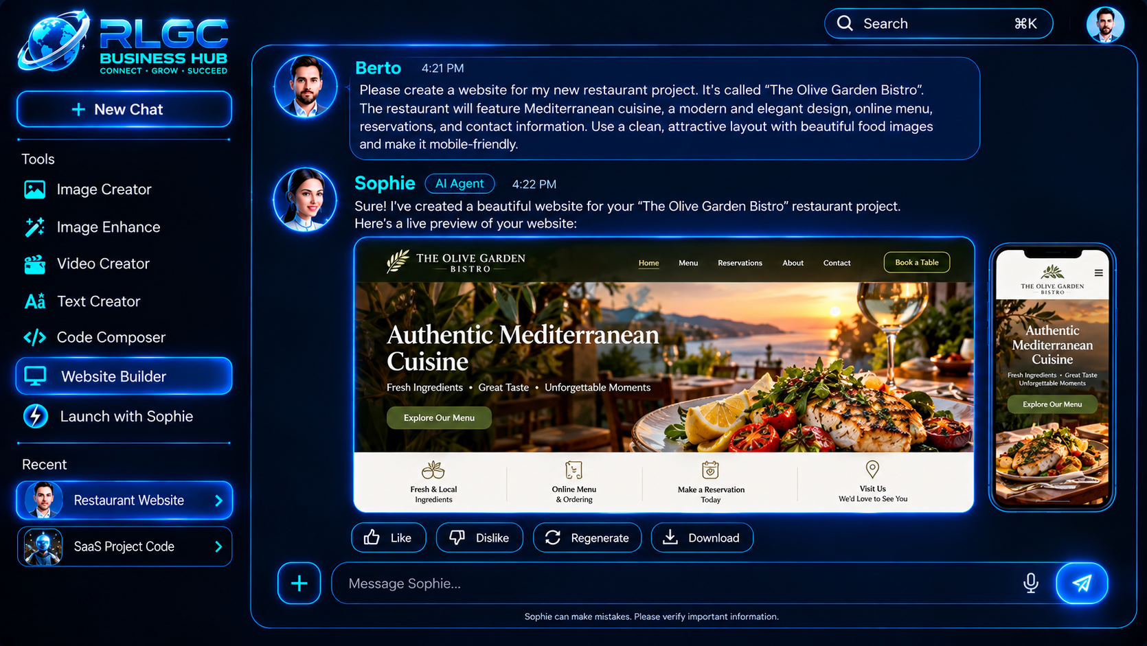Screen dimensions: 1147x646
Task: Open hamburger menu in mobile preview
Action: [1098, 273]
